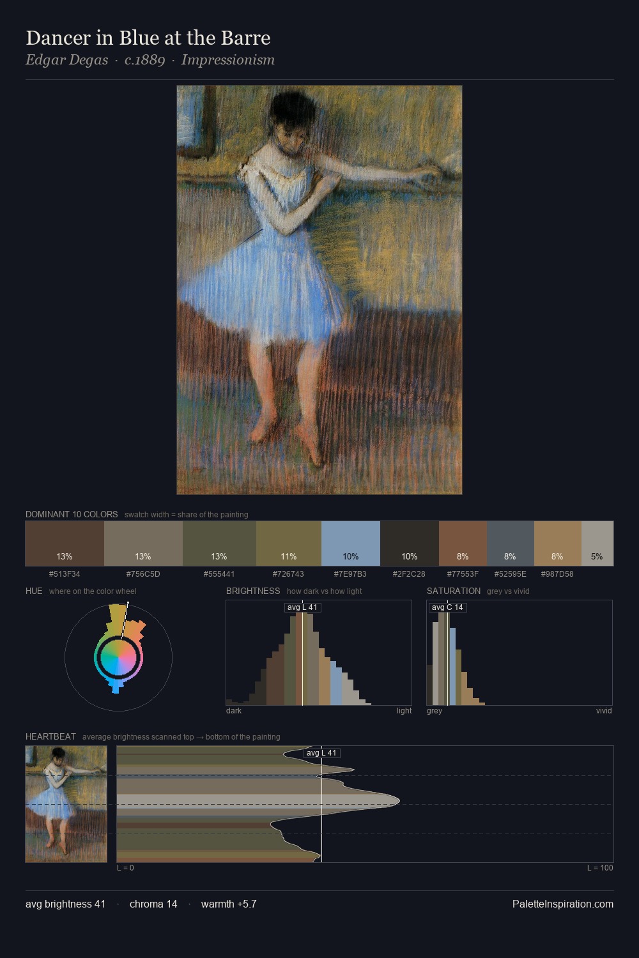The image size is (639, 958).
Task: Click the 'grey vs vivid' caption
Action: point(508,591)
